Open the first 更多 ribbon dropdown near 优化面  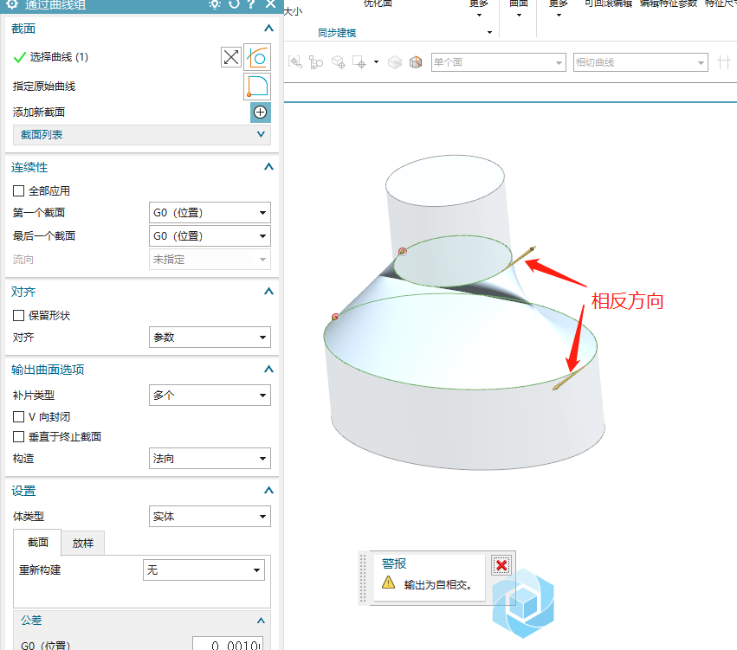[x=479, y=9]
